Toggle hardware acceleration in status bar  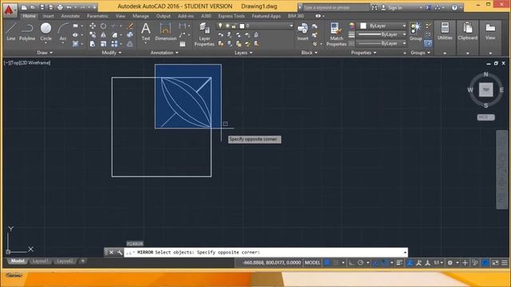coord(485,262)
